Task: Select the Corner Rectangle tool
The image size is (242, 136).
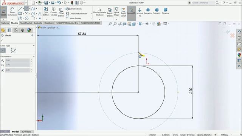Action: pyautogui.click(x=20, y=14)
